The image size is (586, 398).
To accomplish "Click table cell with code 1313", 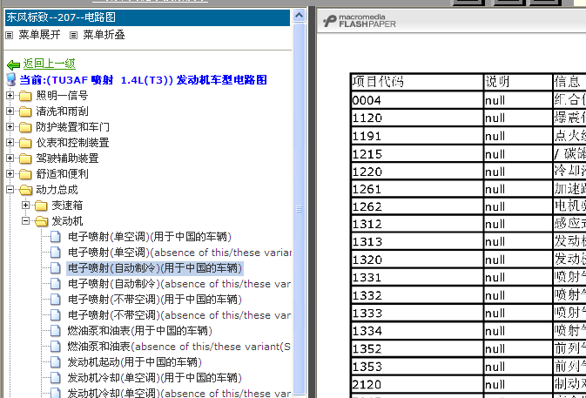I will pos(417,242).
